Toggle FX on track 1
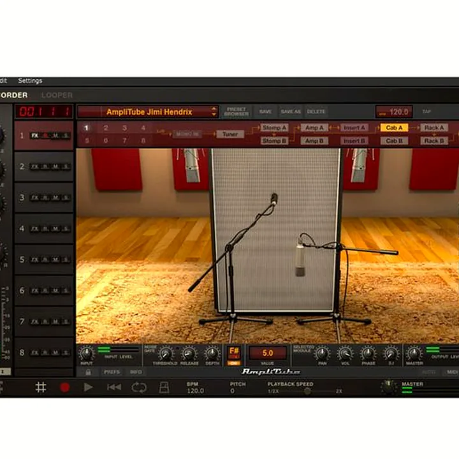Image resolution: width=459 pixels, height=459 pixels. click(x=35, y=136)
